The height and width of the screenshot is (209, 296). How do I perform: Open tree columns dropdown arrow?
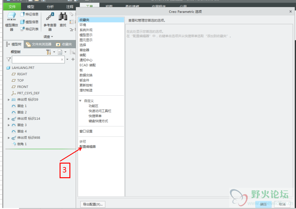[x=66, y=52]
